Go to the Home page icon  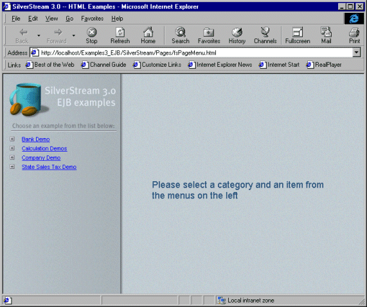click(x=148, y=32)
